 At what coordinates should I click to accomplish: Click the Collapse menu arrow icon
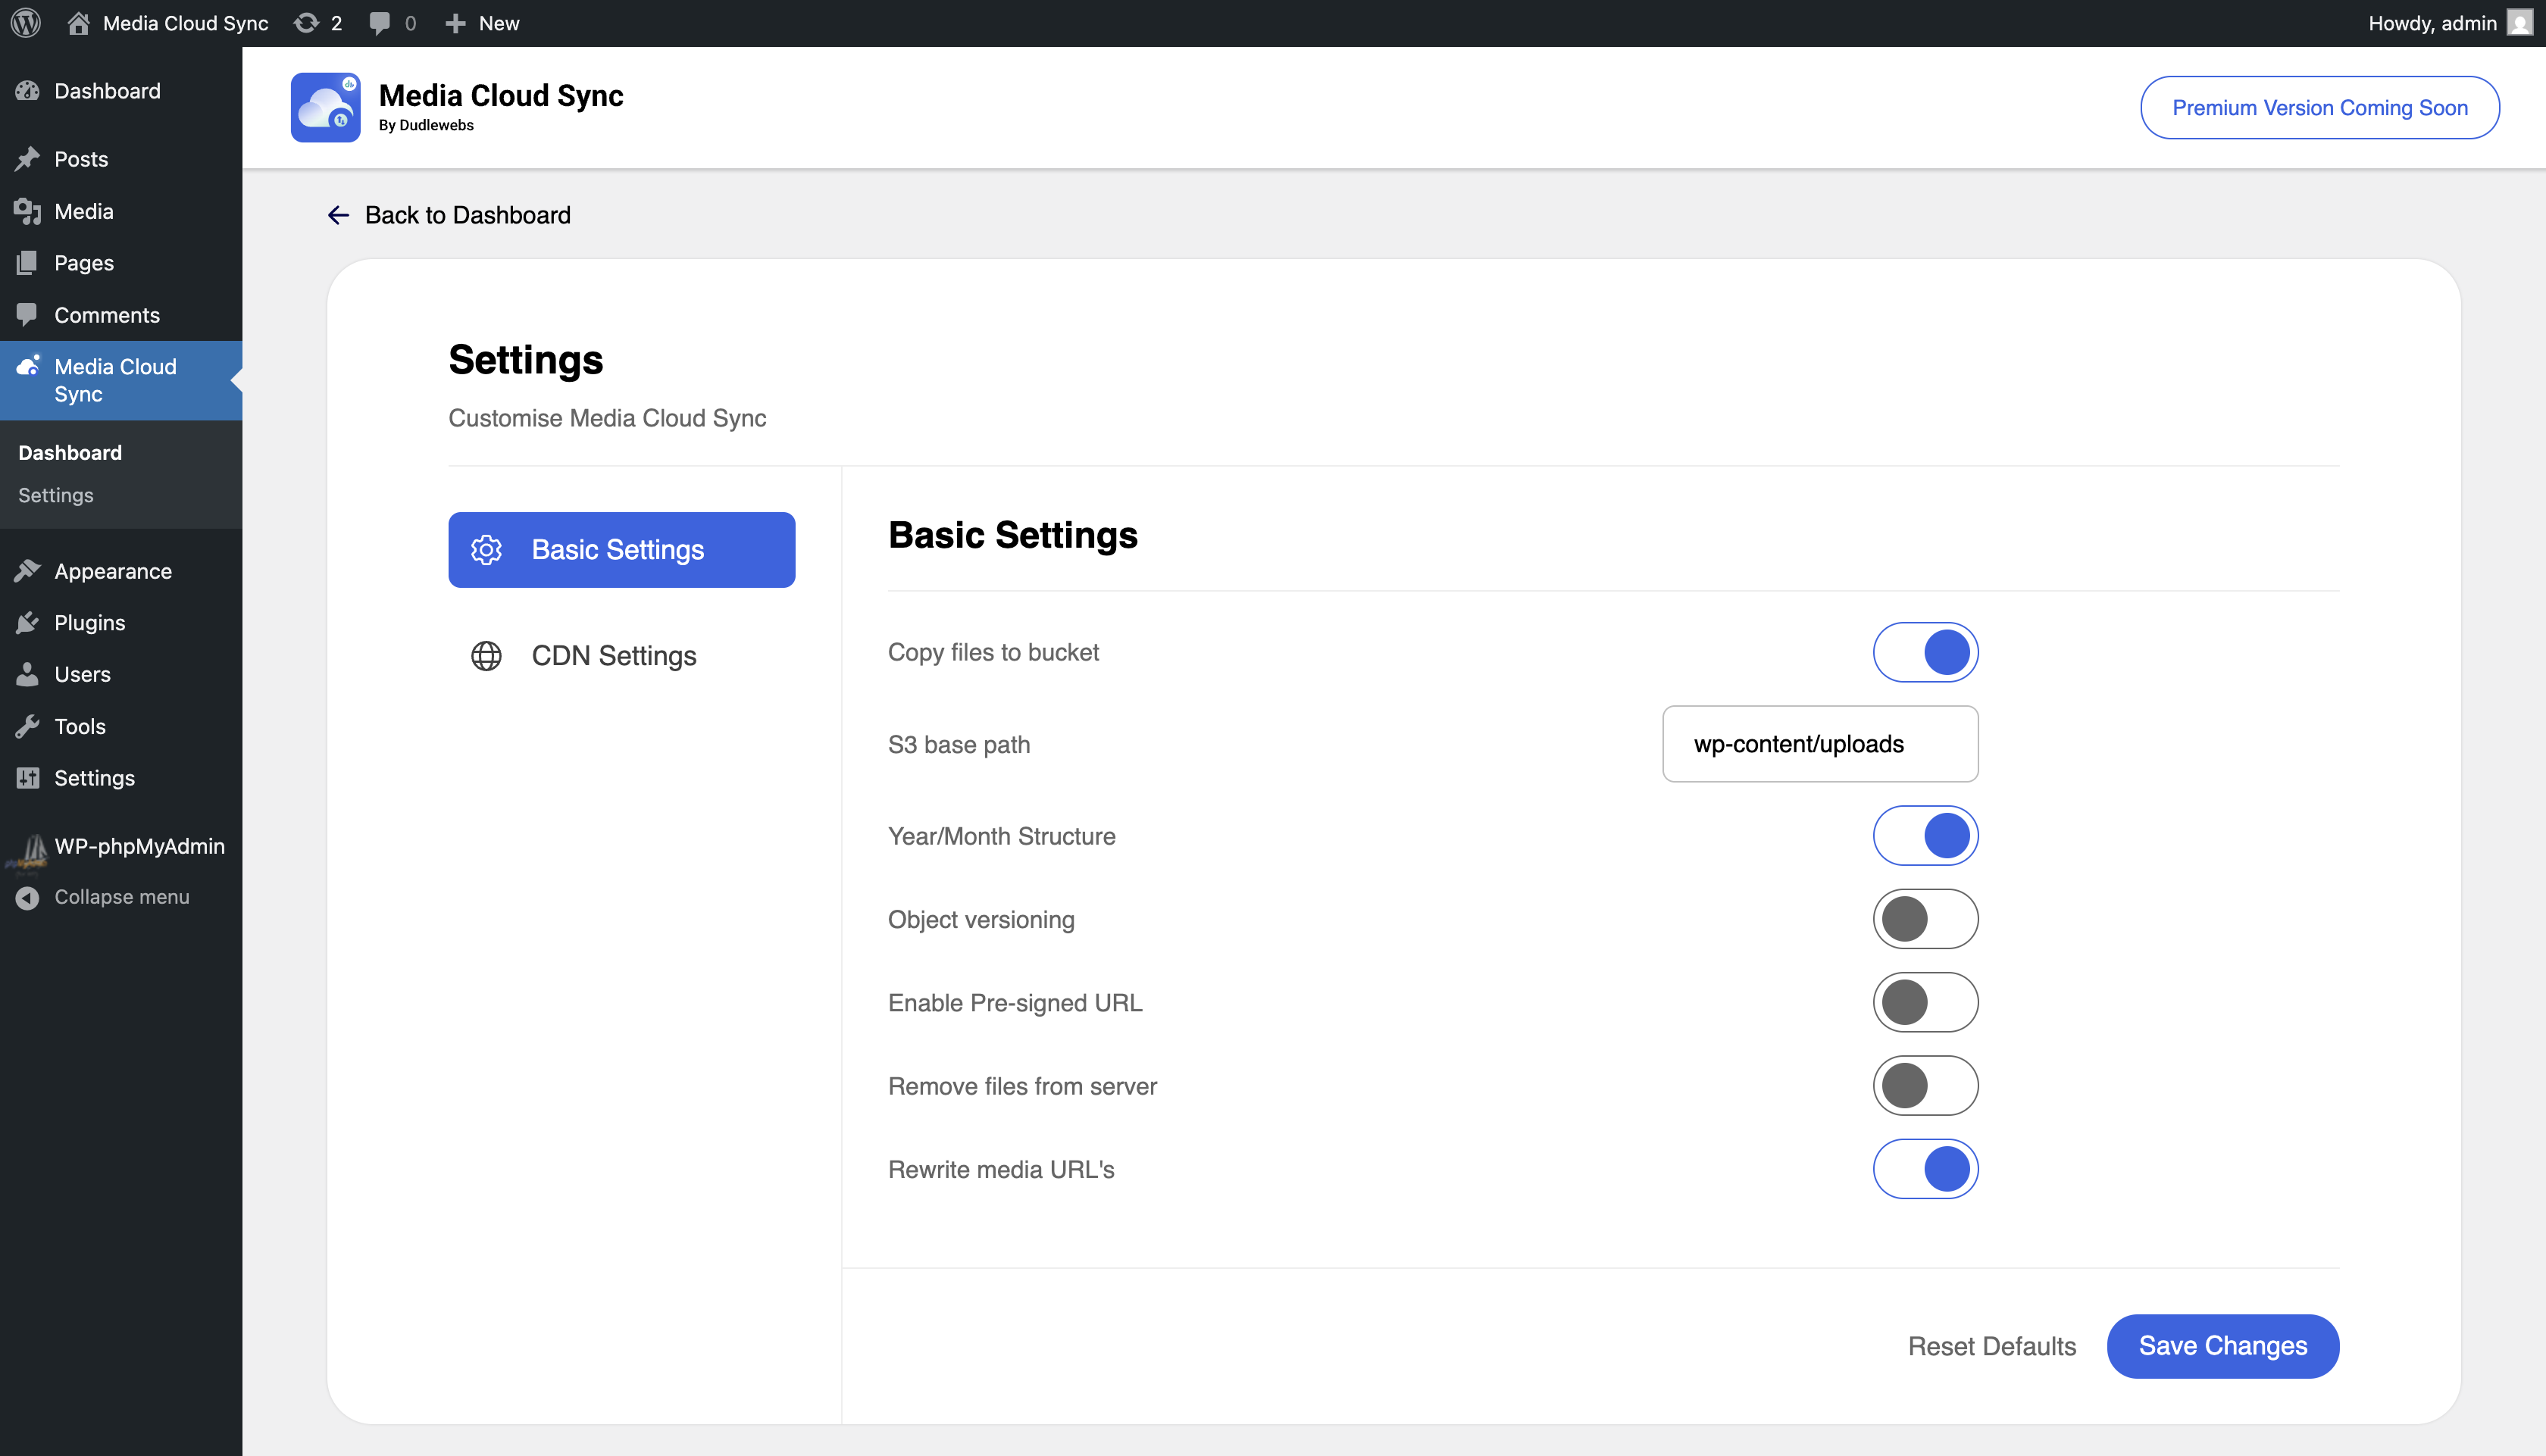pyautogui.click(x=27, y=898)
